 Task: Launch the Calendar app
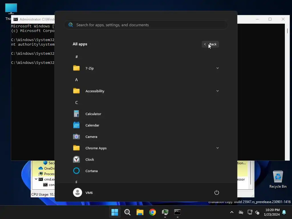pos(146,125)
